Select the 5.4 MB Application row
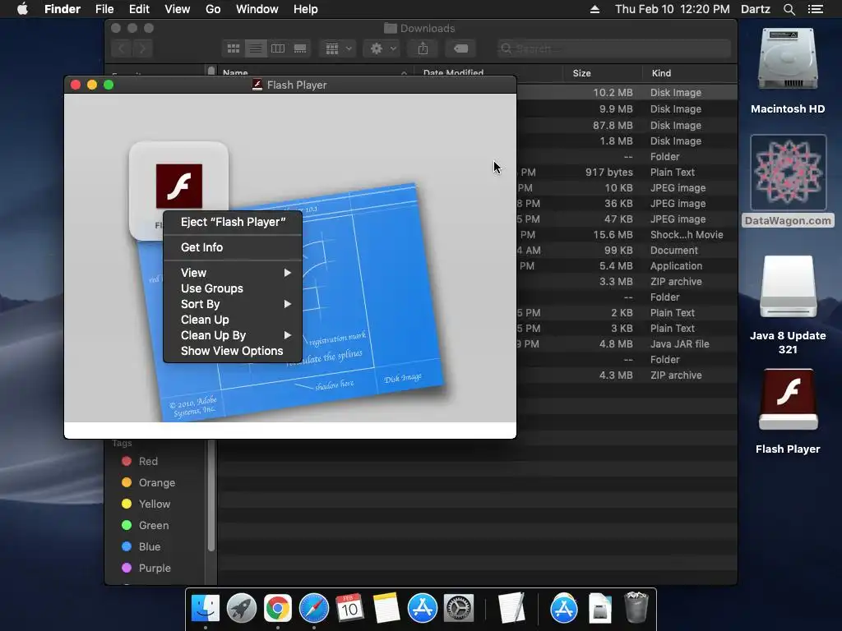842x631 pixels. (627, 265)
